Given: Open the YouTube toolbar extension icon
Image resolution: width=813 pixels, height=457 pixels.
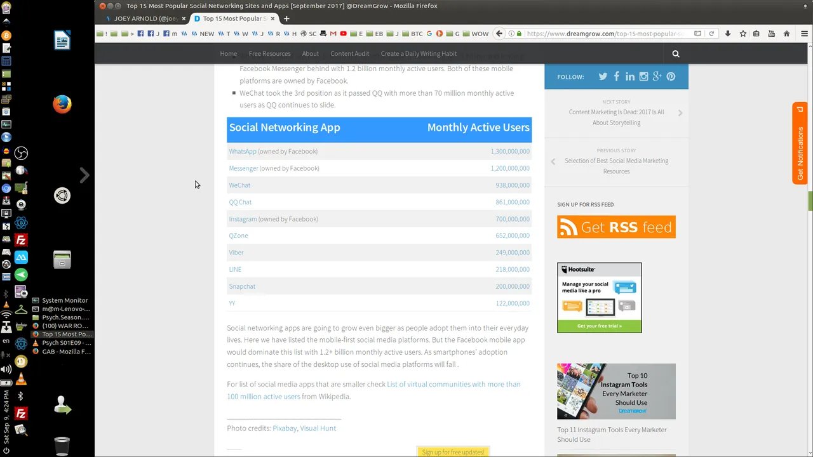Looking at the screenshot, I should pyautogui.click(x=772, y=34).
